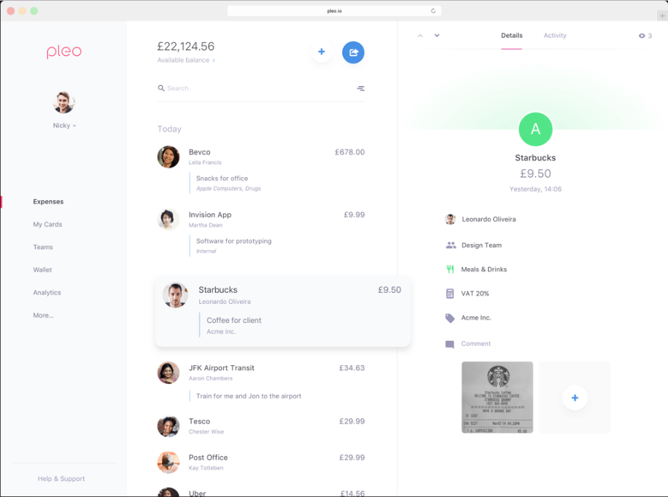Click the Pleo logo

pos(64,52)
